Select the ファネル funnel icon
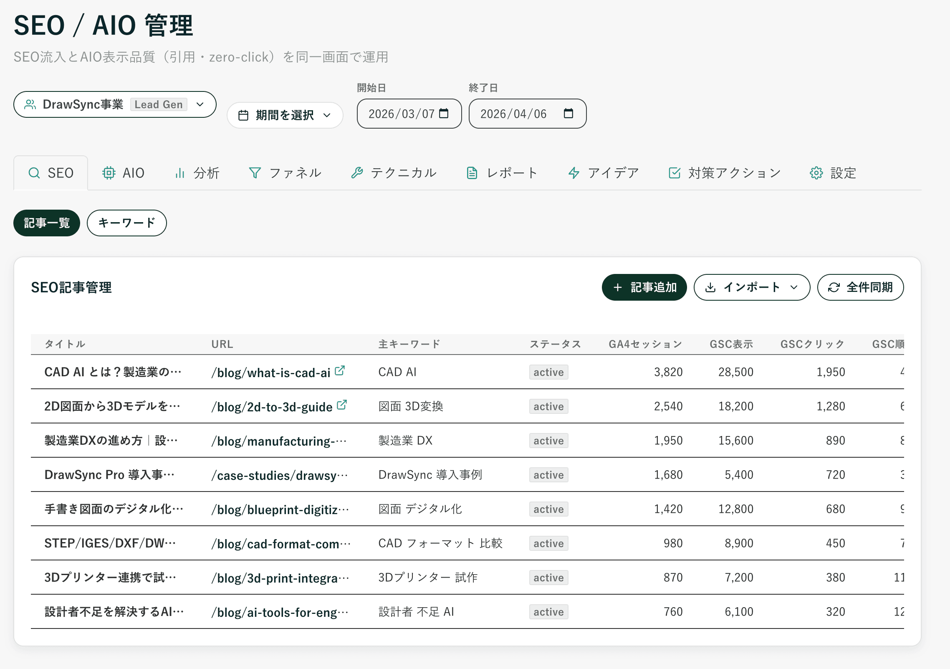Screen dimensions: 950x669 pos(255,172)
